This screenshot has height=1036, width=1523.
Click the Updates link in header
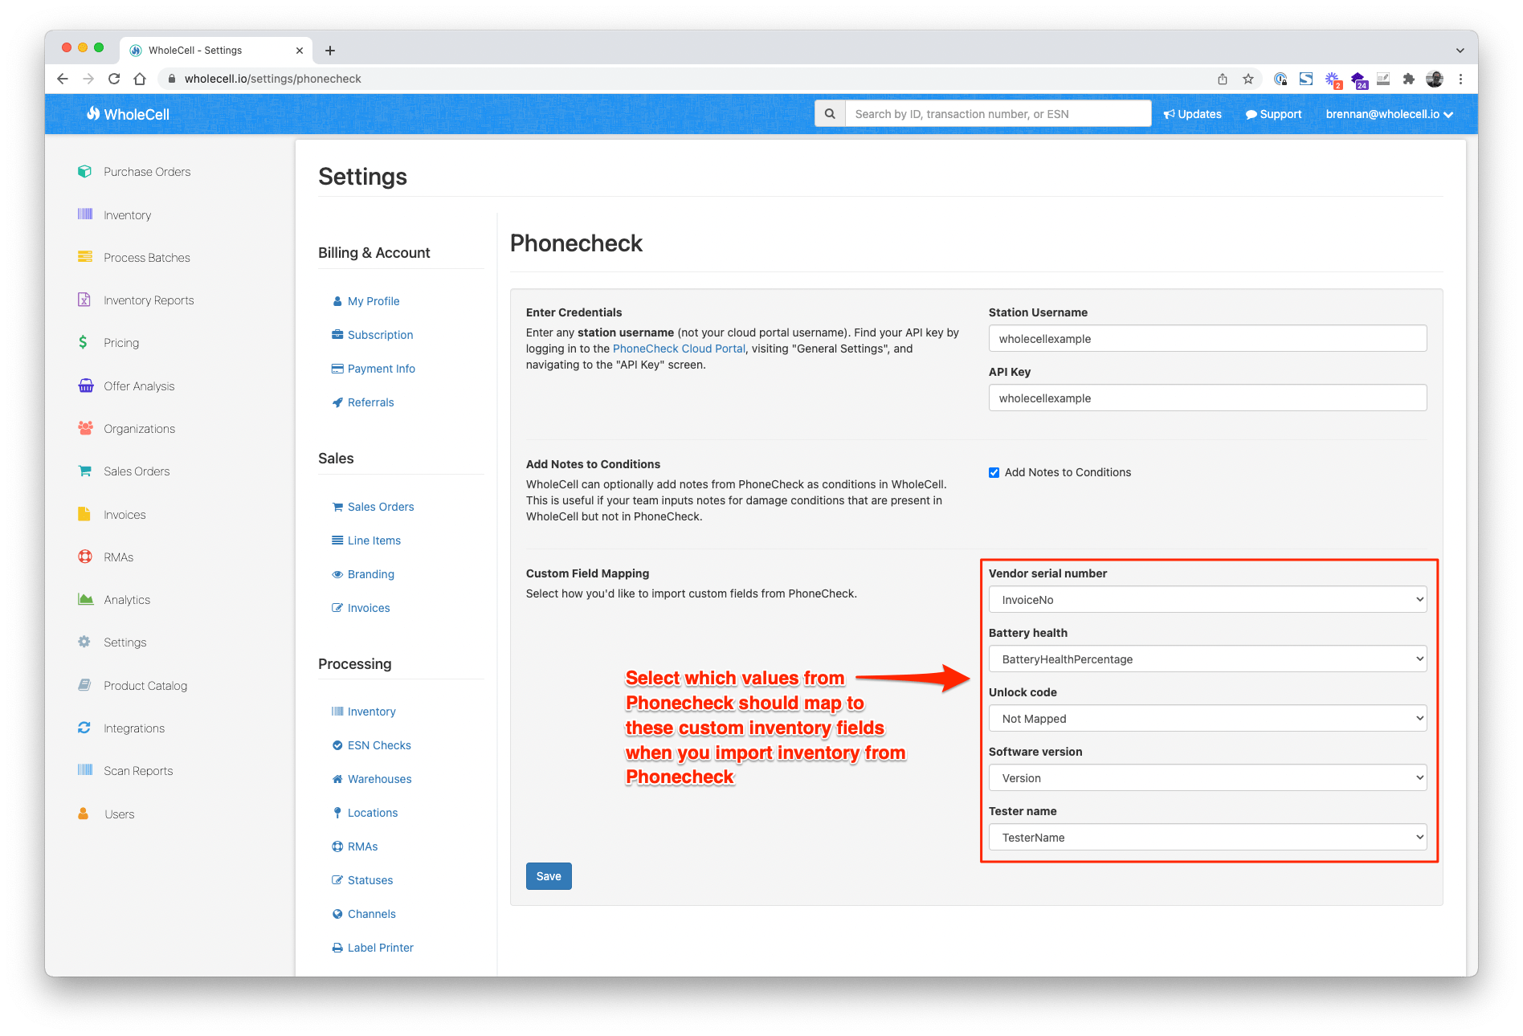tap(1193, 114)
